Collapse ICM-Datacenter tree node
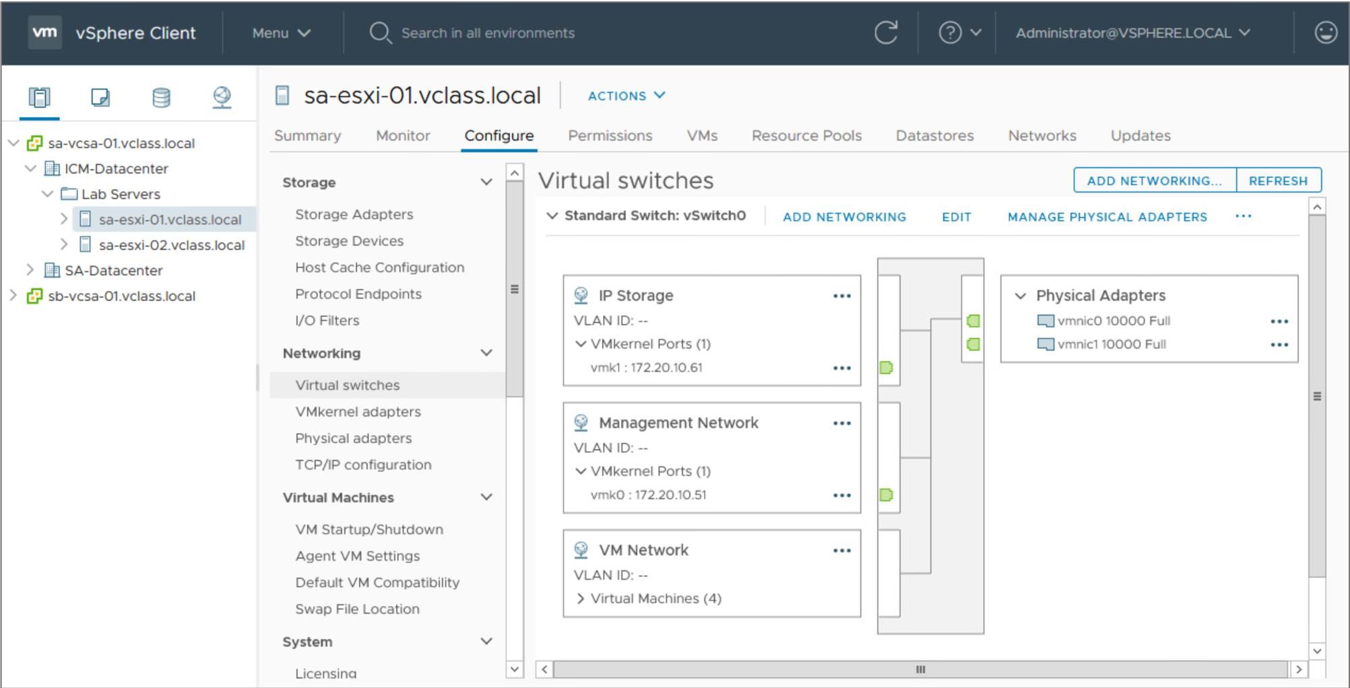 pyautogui.click(x=30, y=168)
